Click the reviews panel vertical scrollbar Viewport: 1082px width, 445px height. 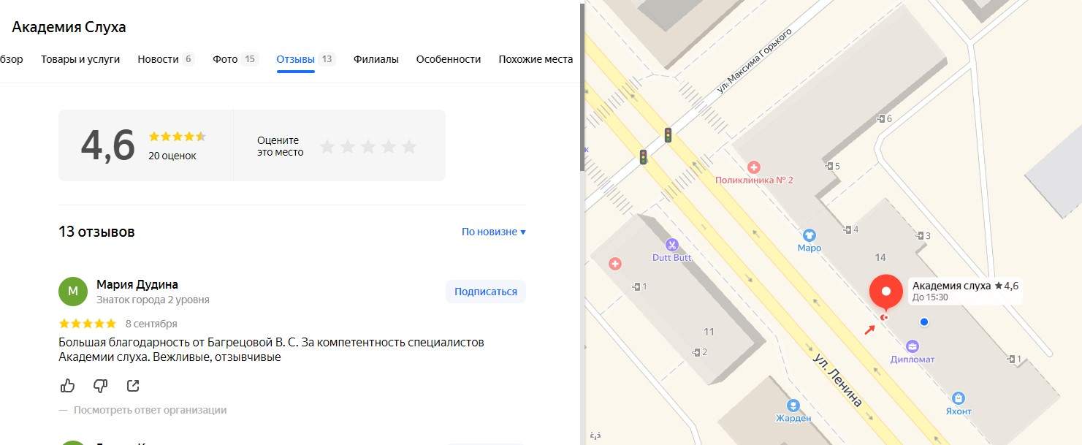[x=582, y=88]
